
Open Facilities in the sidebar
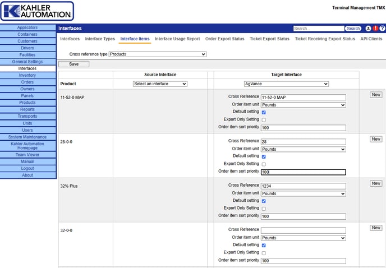pyautogui.click(x=27, y=55)
